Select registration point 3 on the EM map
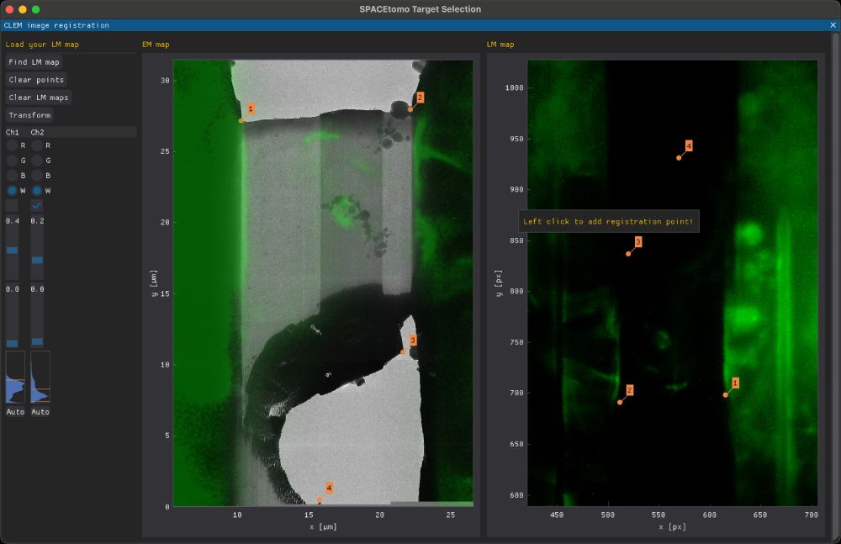841x544 pixels. point(404,352)
